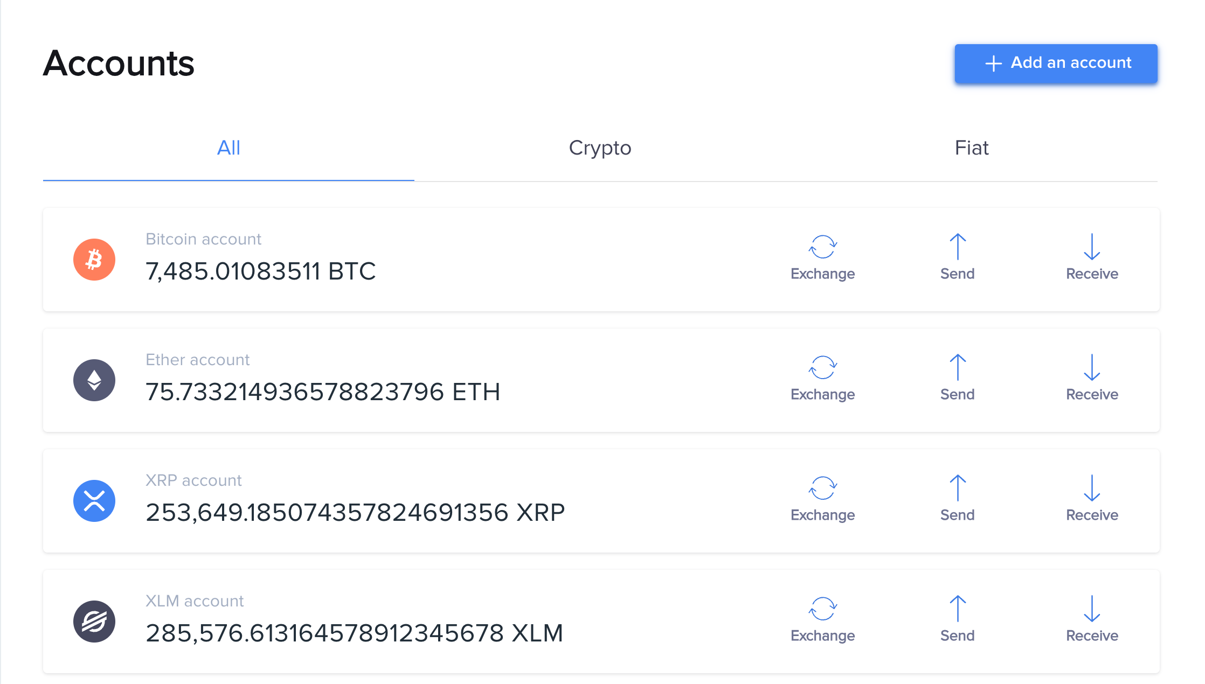Receive into the XRP account
The height and width of the screenshot is (684, 1205).
tap(1092, 499)
